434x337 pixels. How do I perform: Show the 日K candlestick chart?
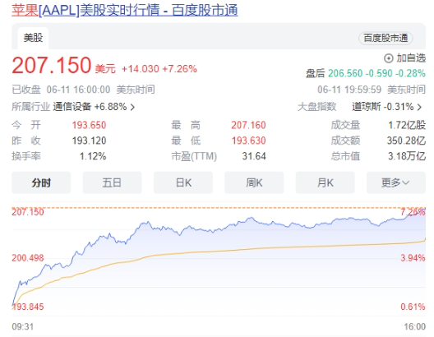183,182
